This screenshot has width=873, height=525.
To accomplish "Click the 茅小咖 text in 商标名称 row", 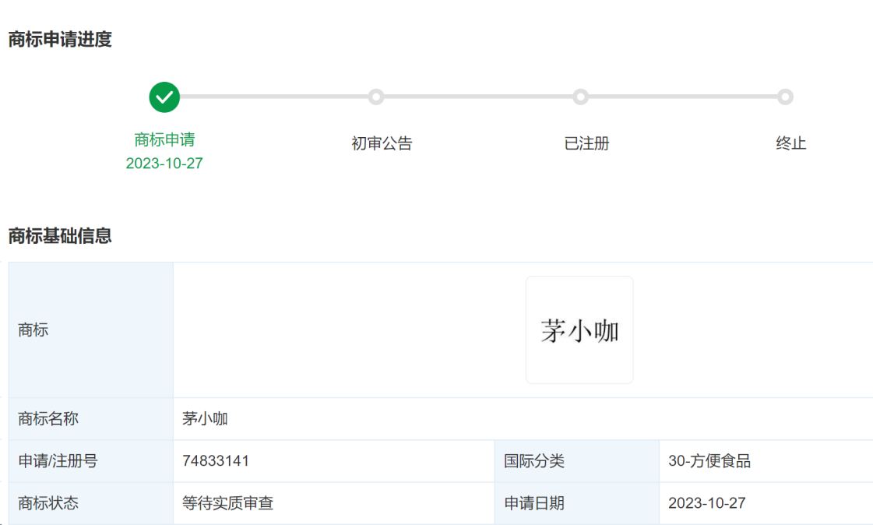I will click(x=205, y=419).
